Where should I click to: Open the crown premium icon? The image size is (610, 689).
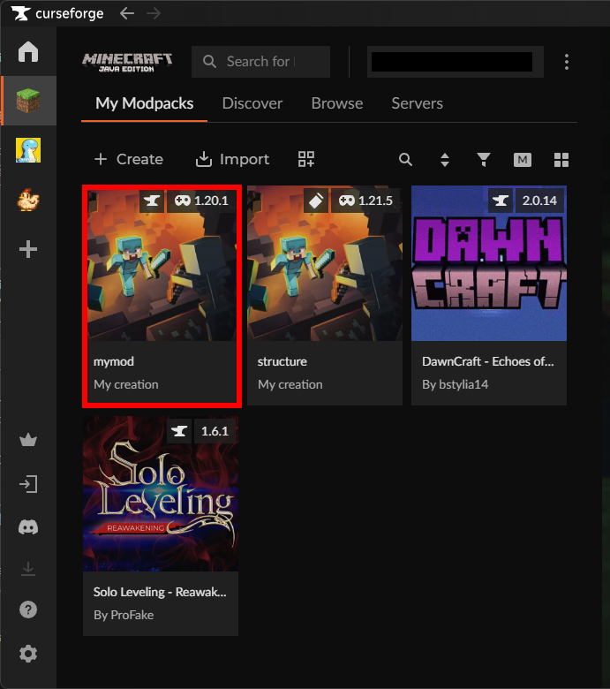coord(28,440)
